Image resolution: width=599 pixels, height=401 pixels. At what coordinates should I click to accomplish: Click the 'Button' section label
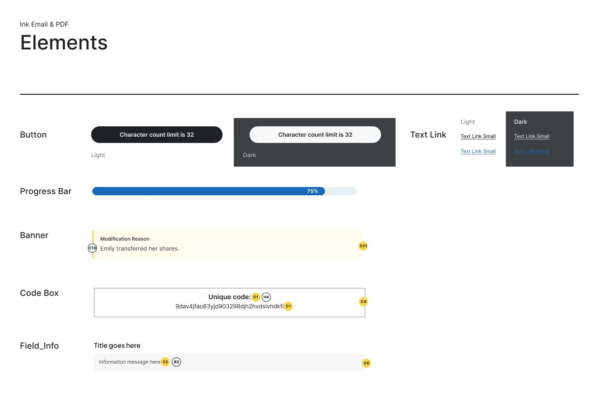coord(33,135)
